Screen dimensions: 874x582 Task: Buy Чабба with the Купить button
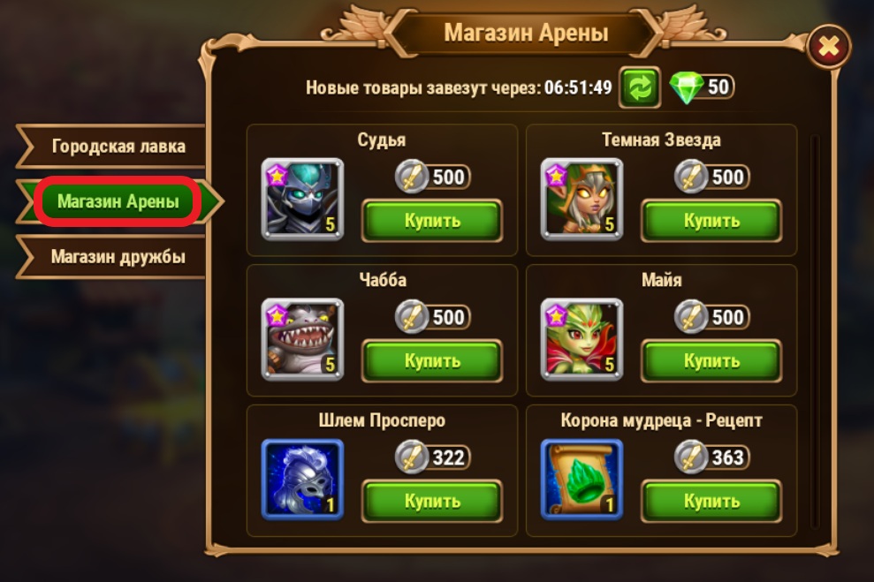point(432,361)
